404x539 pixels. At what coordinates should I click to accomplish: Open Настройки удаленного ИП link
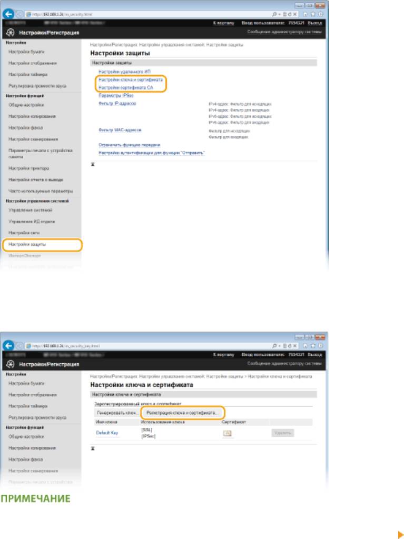(x=124, y=71)
